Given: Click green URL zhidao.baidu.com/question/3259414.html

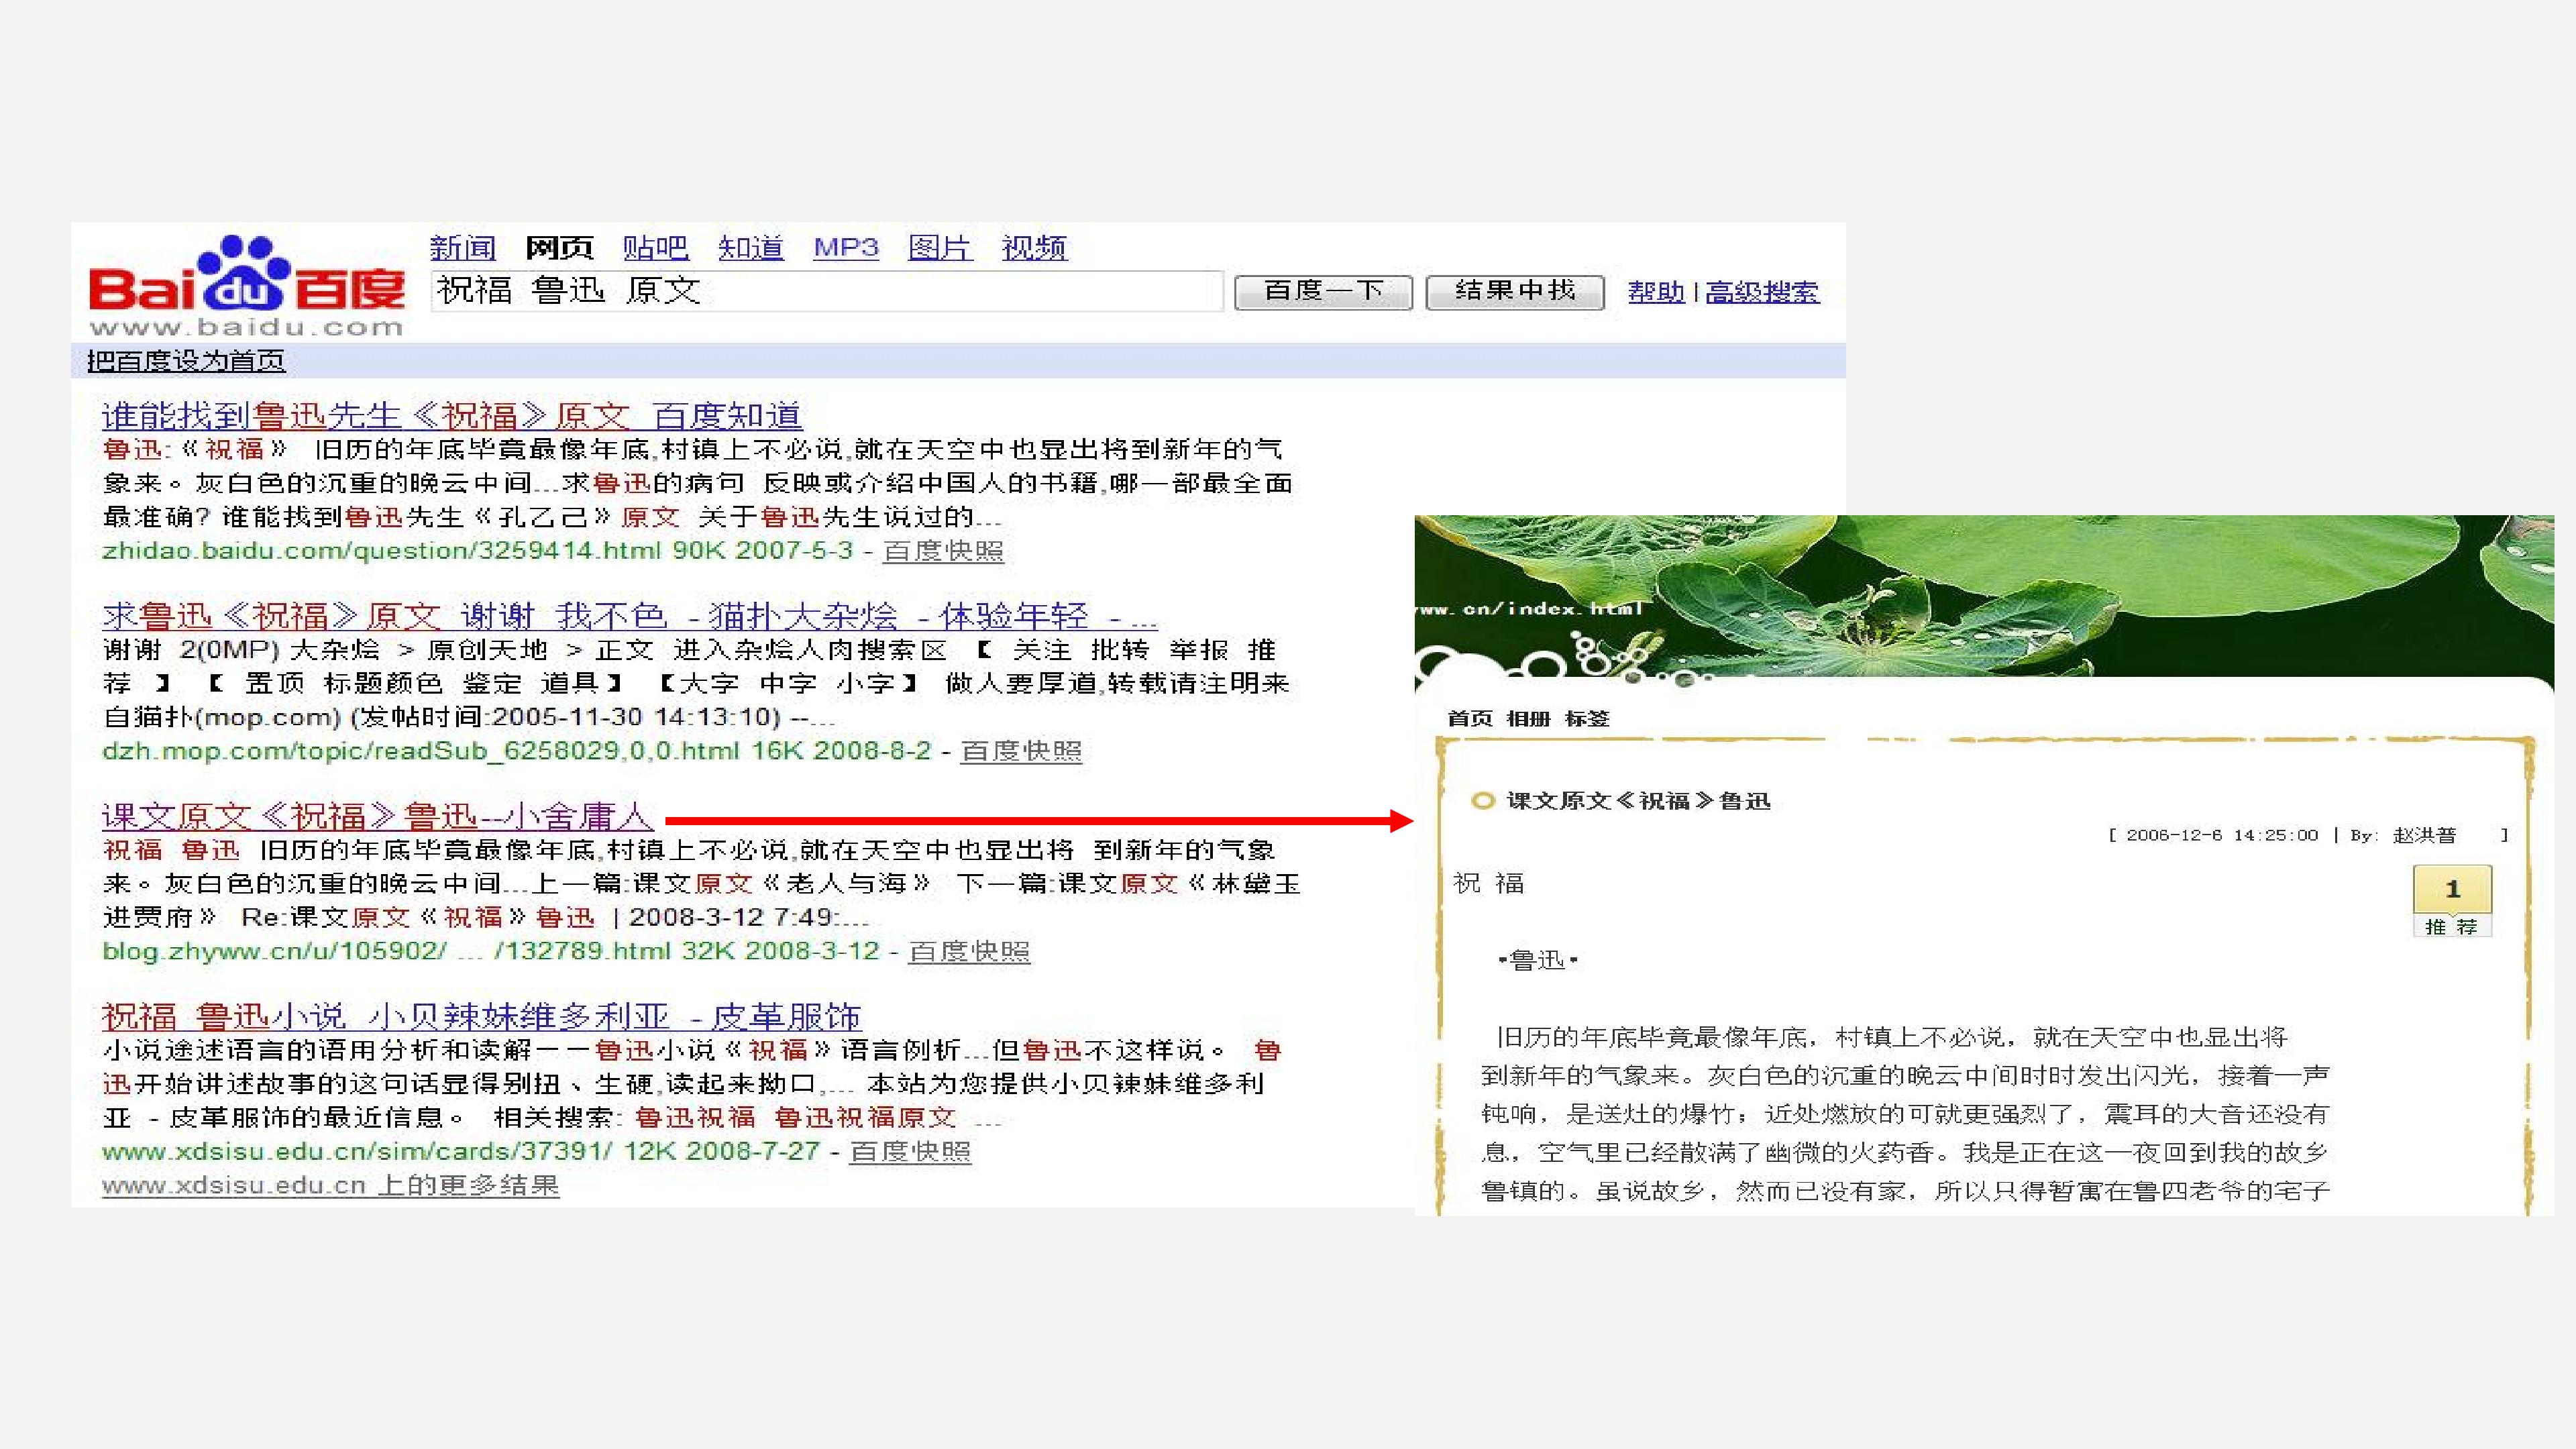Looking at the screenshot, I should point(382,551).
